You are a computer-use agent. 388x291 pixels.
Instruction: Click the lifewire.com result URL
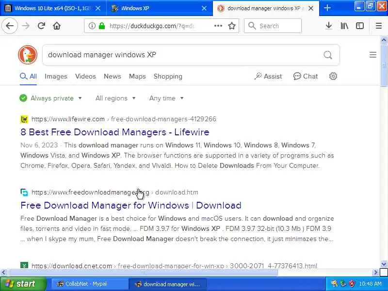coord(124,119)
